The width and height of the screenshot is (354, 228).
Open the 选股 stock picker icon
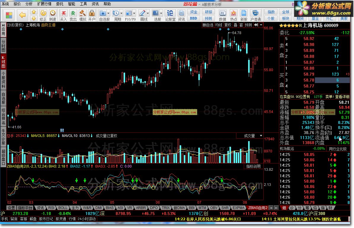(156, 15)
